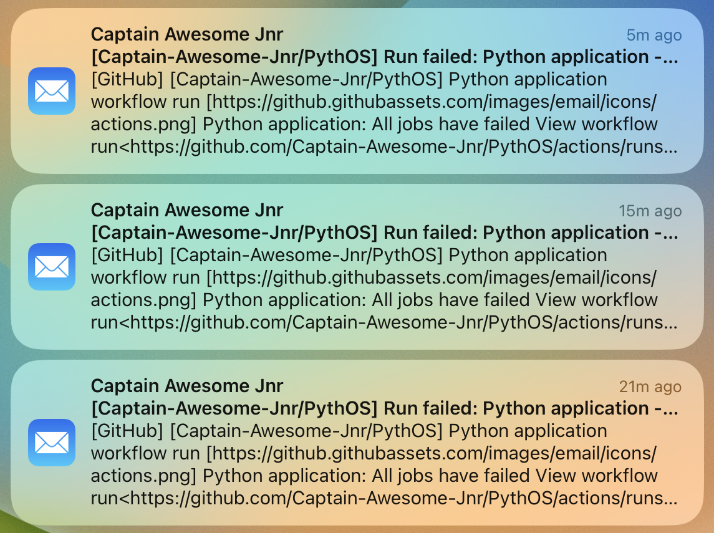The width and height of the screenshot is (714, 533).
Task: Click the '21m ago' timestamp
Action: (650, 387)
